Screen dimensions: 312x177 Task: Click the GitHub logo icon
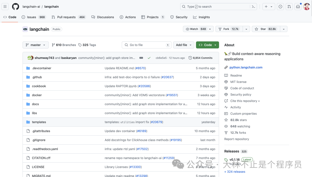click(x=16, y=7)
